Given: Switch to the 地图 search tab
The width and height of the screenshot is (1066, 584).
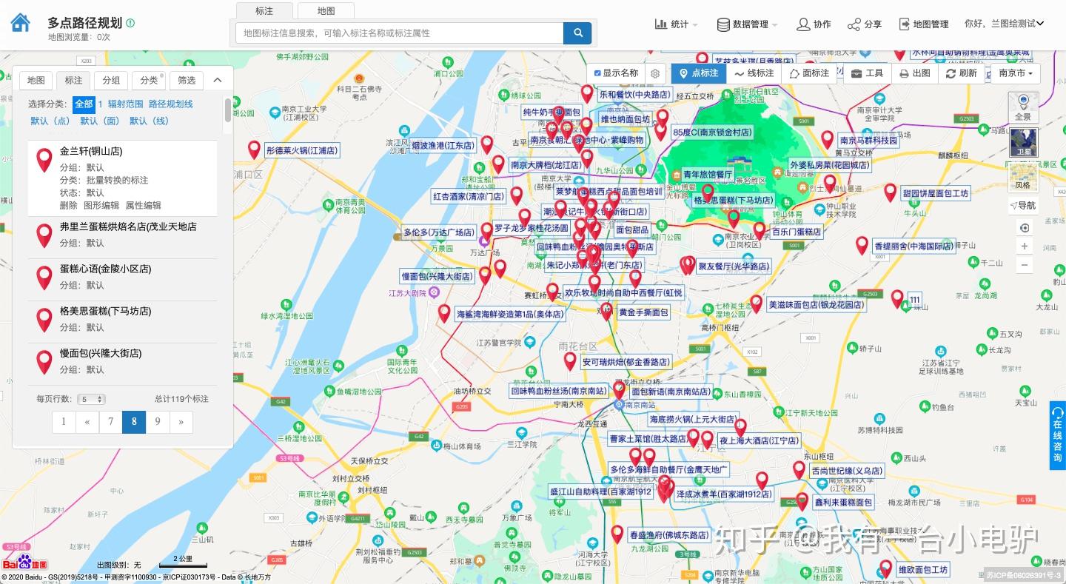Looking at the screenshot, I should click(x=326, y=10).
